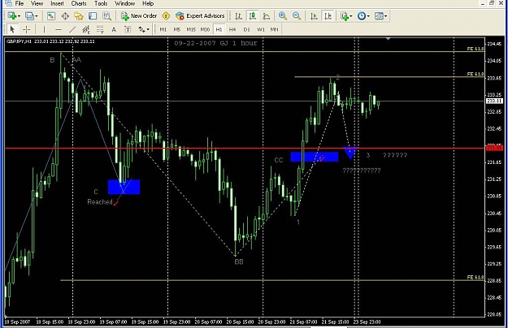This screenshot has height=328, width=508.
Task: Open the Charts menu
Action: click(79, 3)
